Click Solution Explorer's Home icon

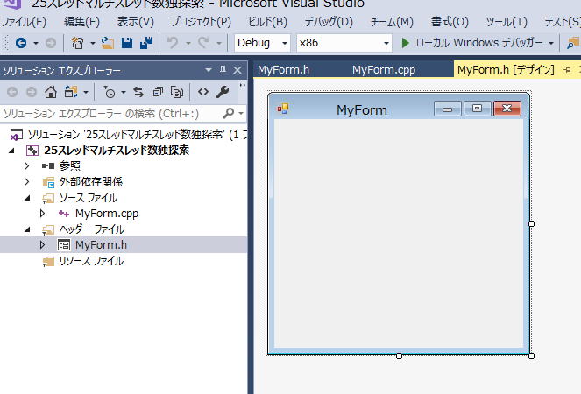click(51, 92)
